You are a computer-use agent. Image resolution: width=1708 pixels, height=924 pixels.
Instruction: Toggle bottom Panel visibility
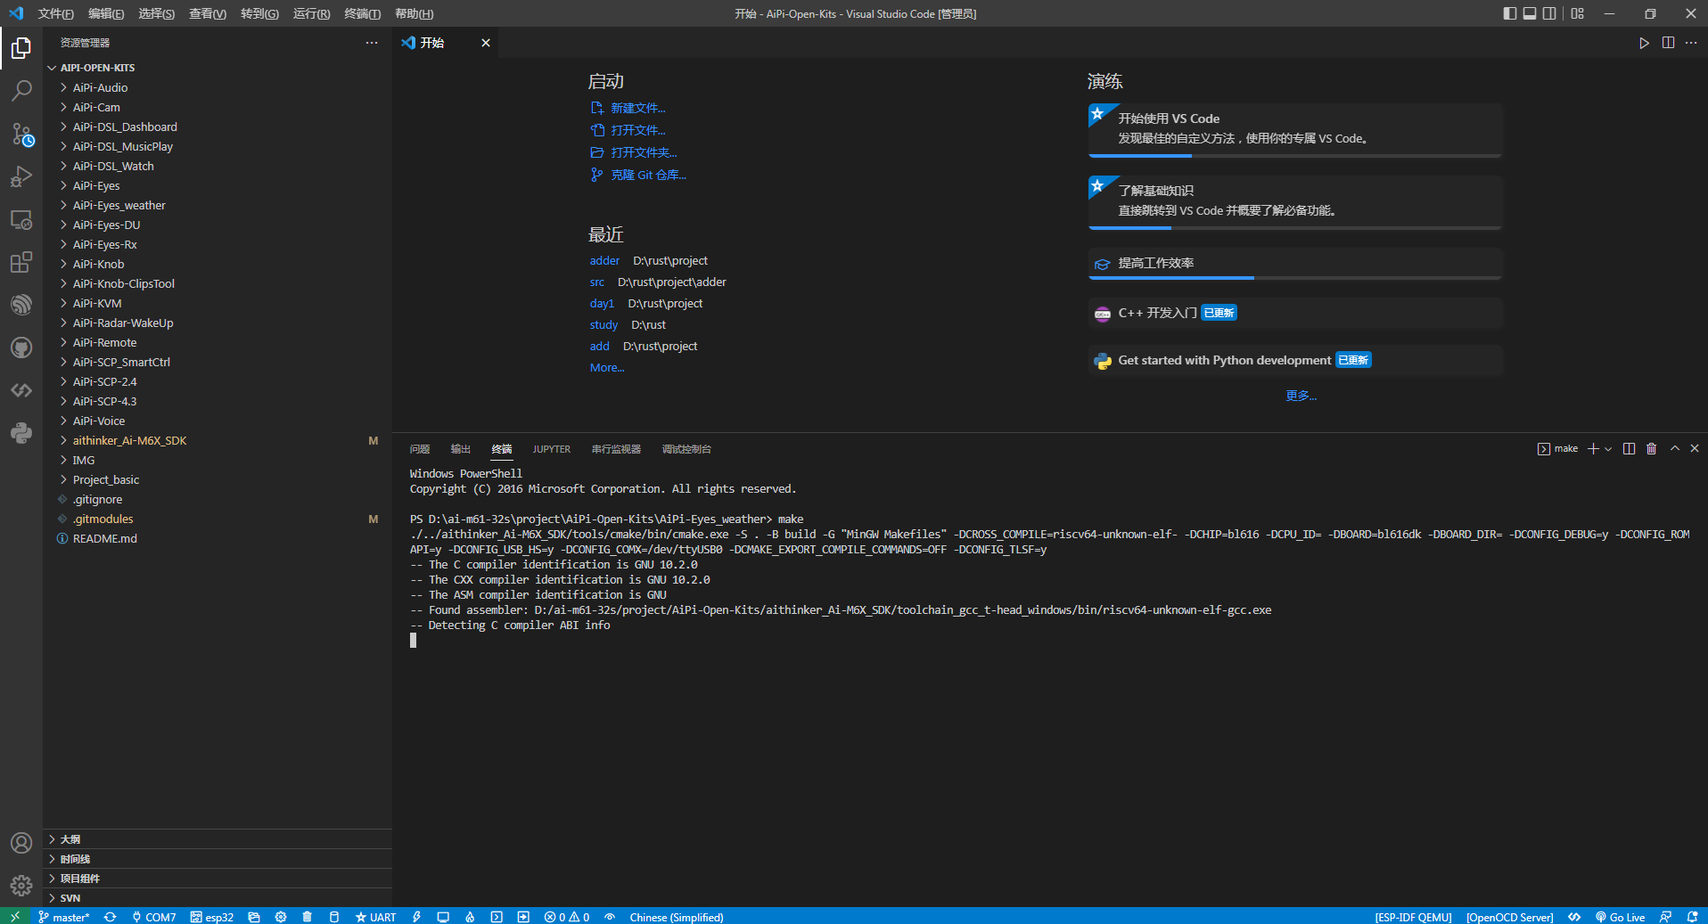click(x=1530, y=13)
